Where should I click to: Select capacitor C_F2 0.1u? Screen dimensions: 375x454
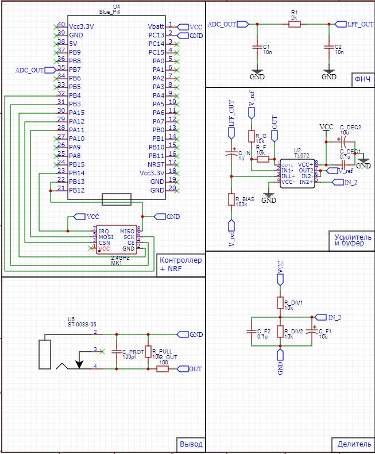(252, 332)
